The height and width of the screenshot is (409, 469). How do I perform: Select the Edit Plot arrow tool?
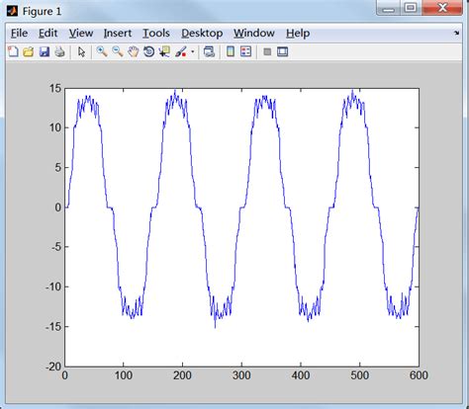point(81,51)
